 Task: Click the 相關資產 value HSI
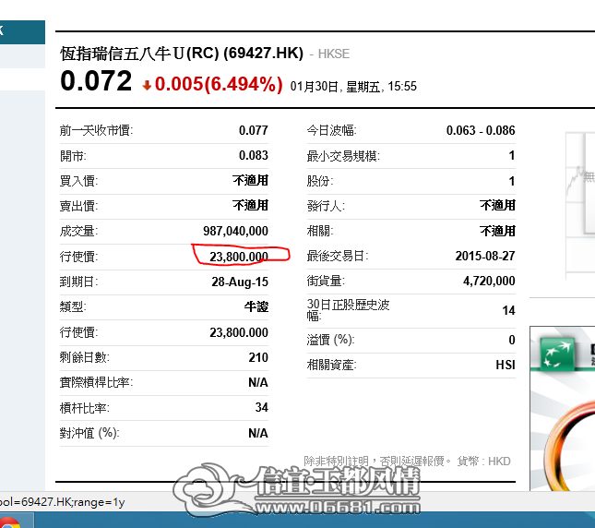pos(506,366)
